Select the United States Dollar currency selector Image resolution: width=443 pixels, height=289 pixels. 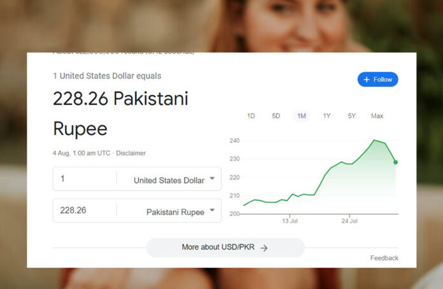(169, 180)
